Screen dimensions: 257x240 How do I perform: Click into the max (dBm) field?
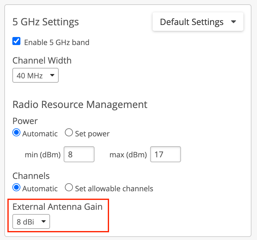[x=165, y=154]
